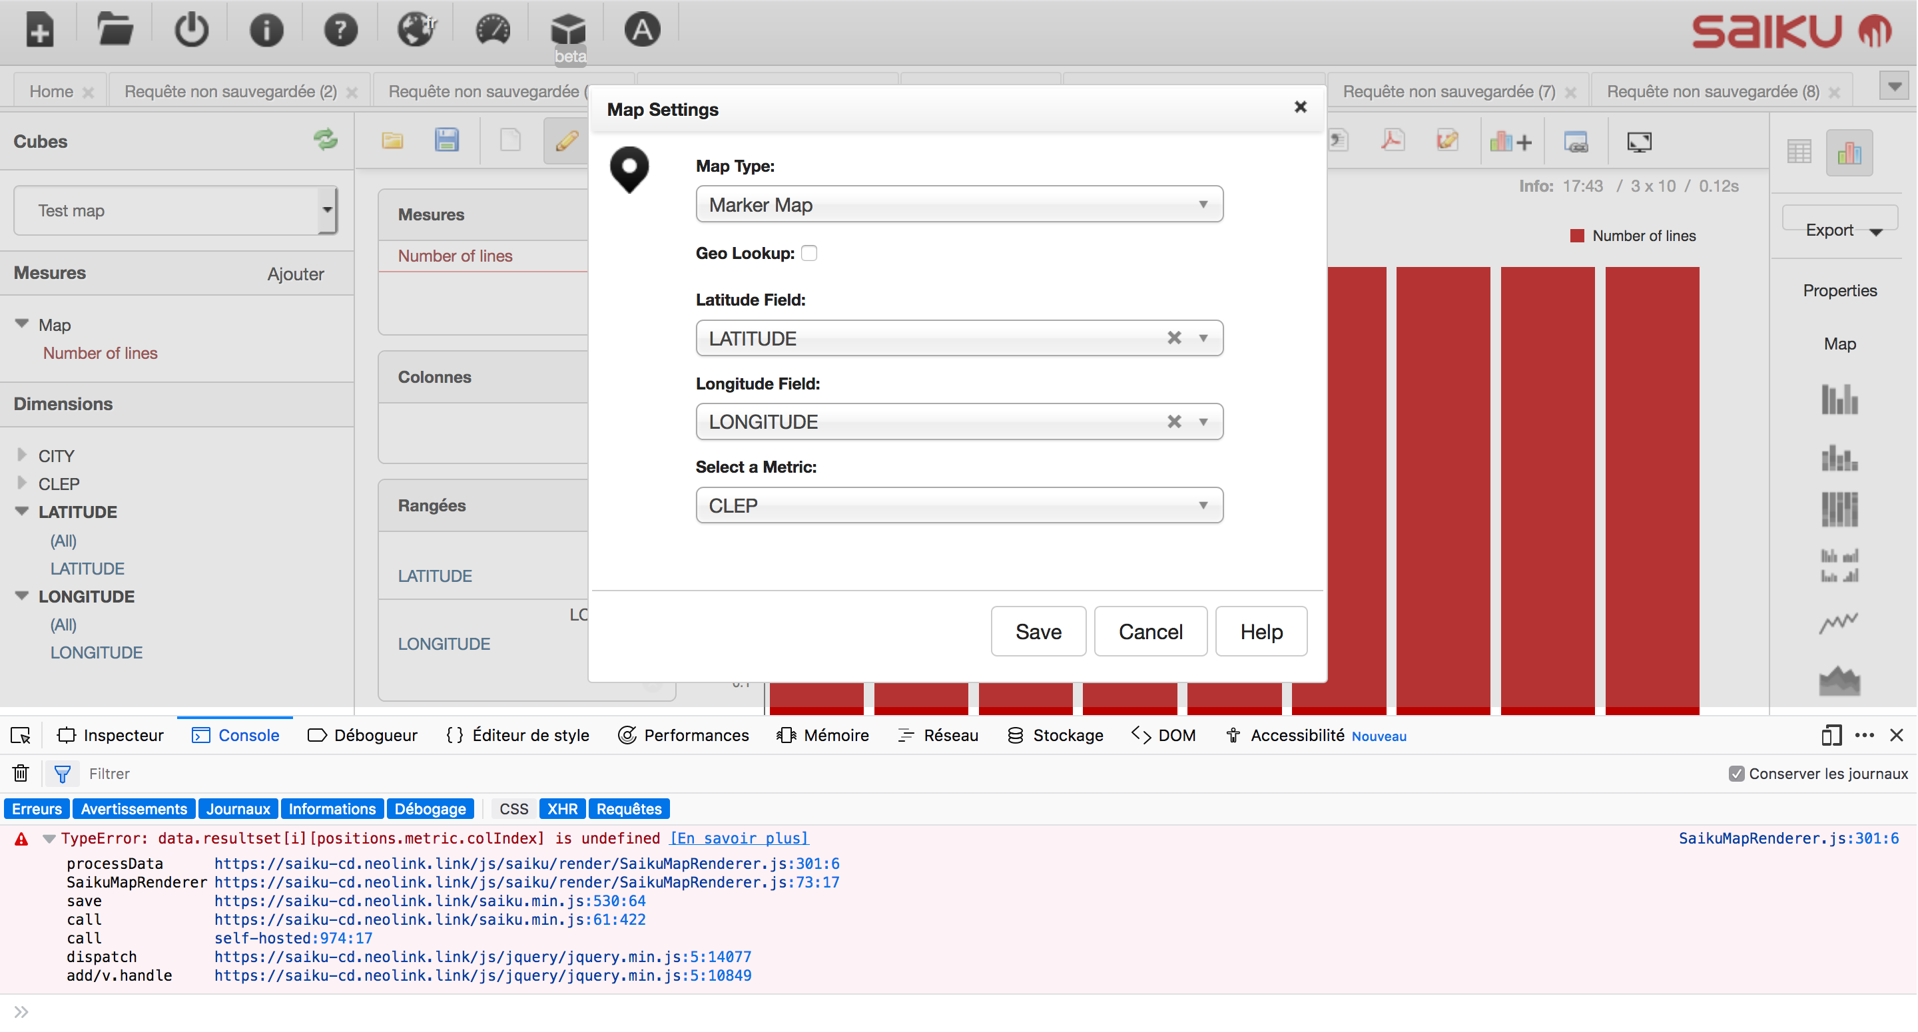Switch to table view in the right panel

click(x=1800, y=150)
